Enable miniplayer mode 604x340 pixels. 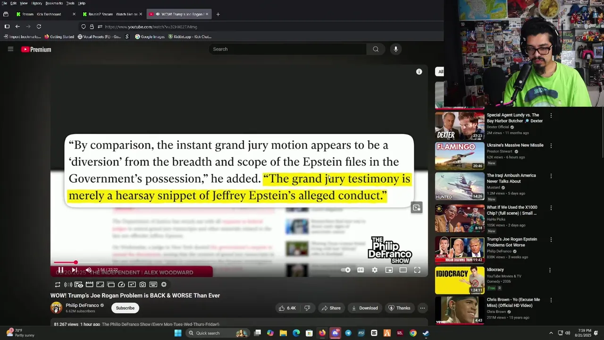point(389,270)
